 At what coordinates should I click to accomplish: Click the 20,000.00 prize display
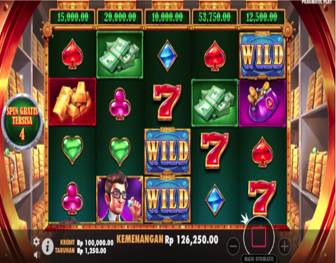click(x=120, y=17)
